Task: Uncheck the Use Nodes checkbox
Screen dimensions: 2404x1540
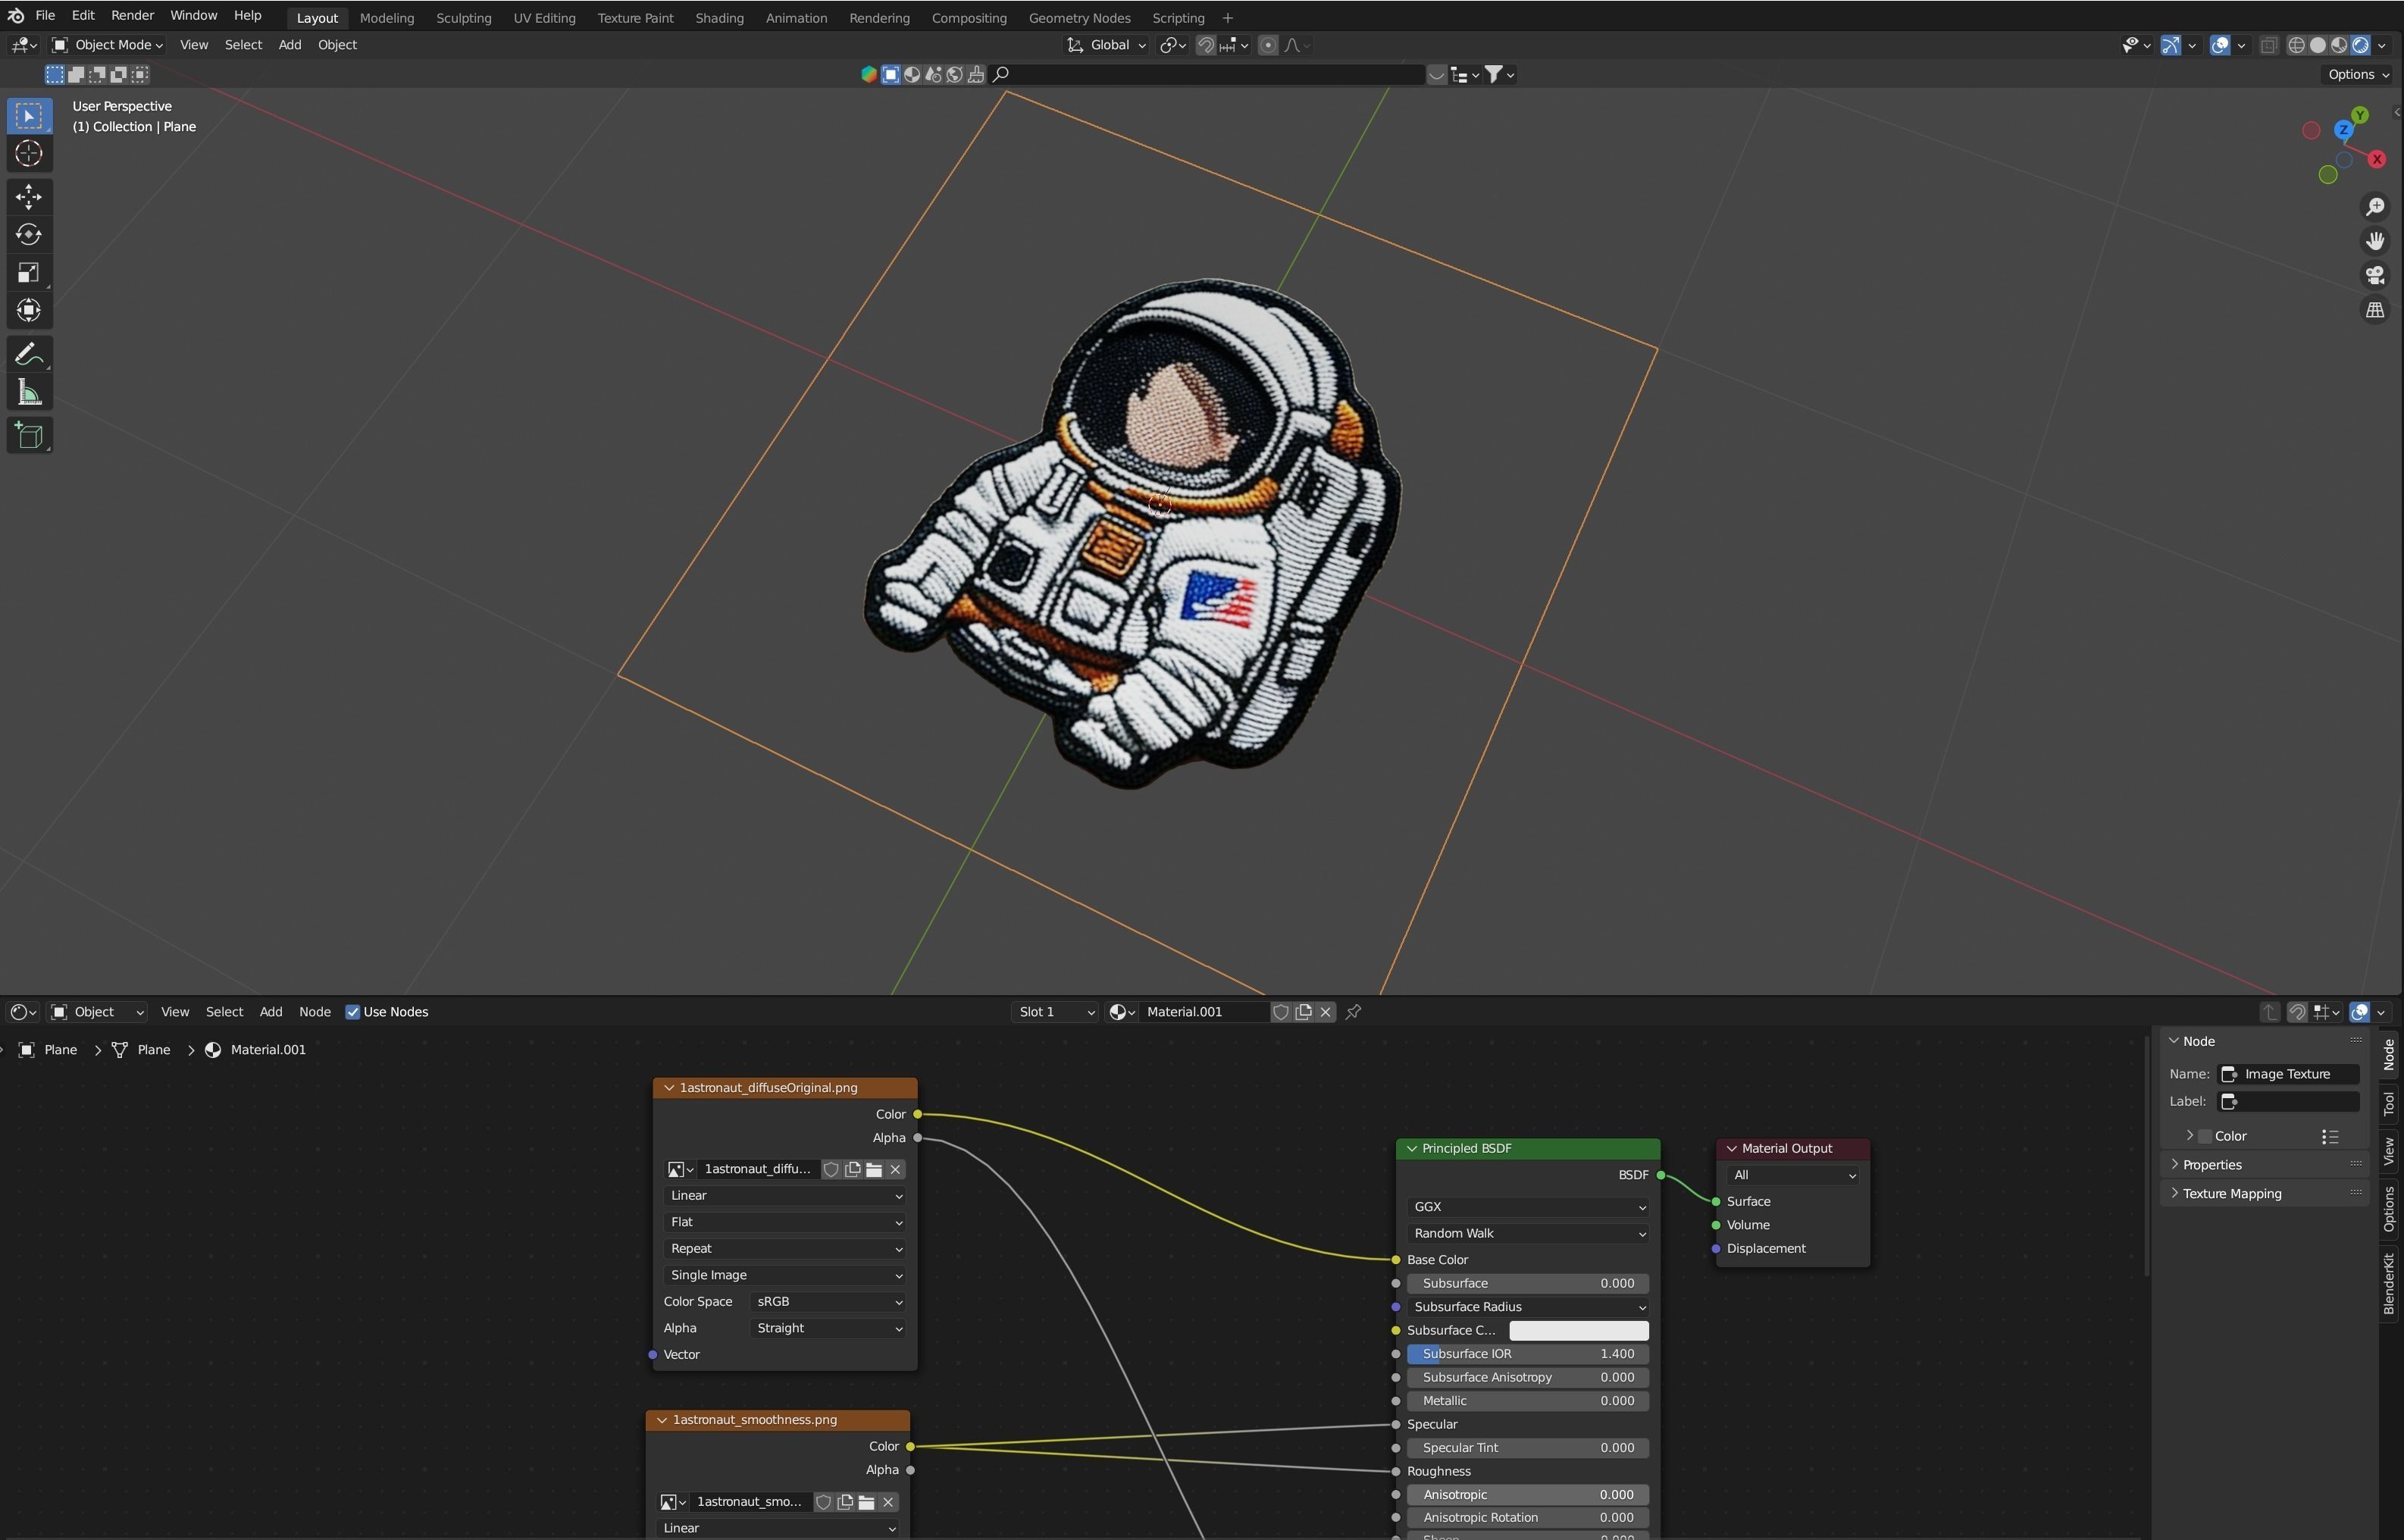Action: pos(352,1012)
